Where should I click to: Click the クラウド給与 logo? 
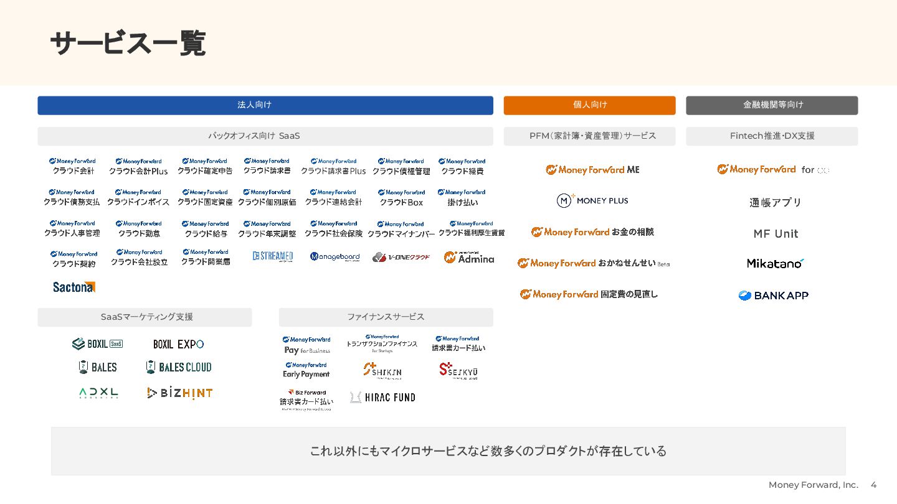coord(206,228)
